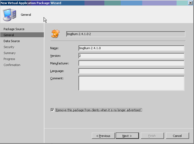This screenshot has height=144, width=194.
Task: Select Package Source step in sidebar
Action: (14, 29)
